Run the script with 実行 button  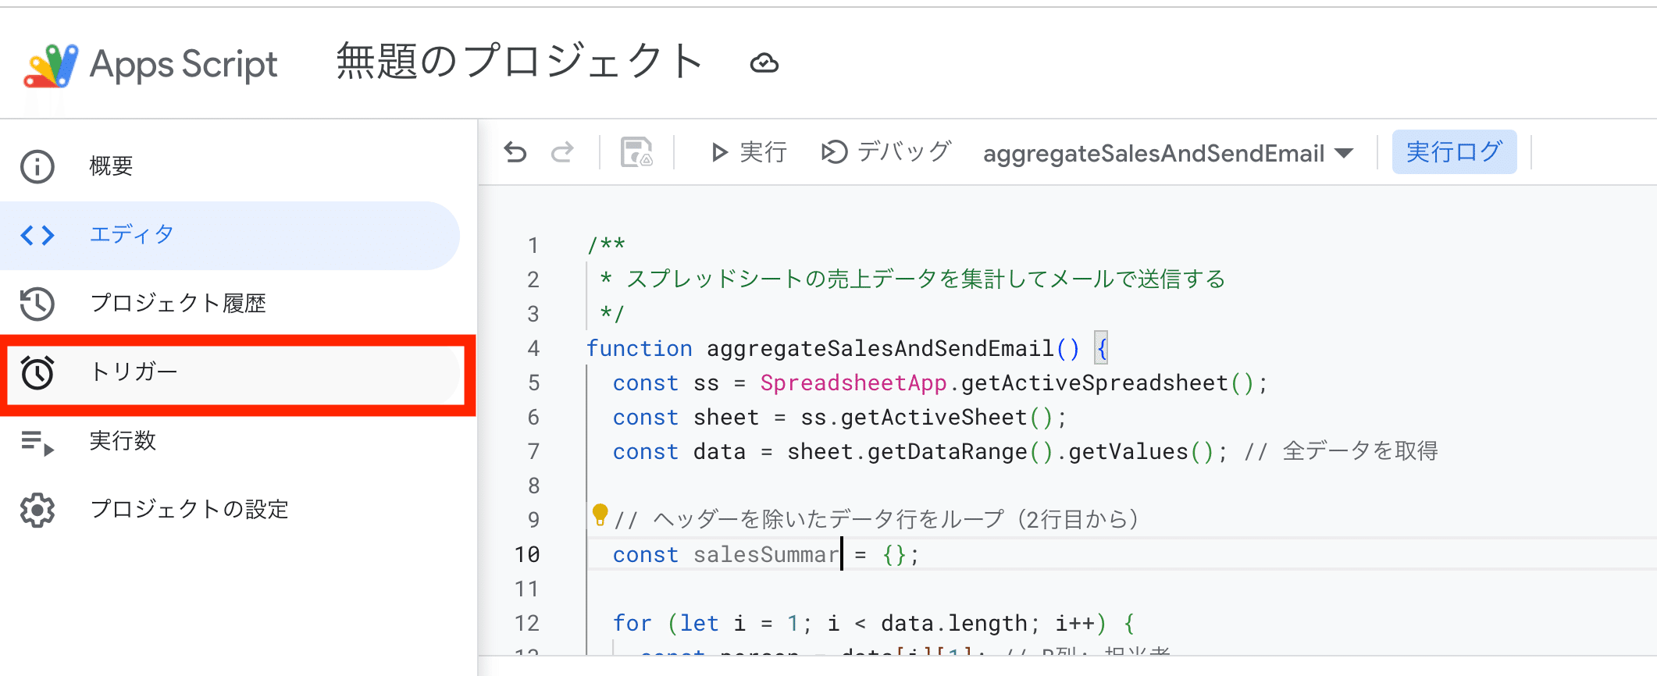749,152
